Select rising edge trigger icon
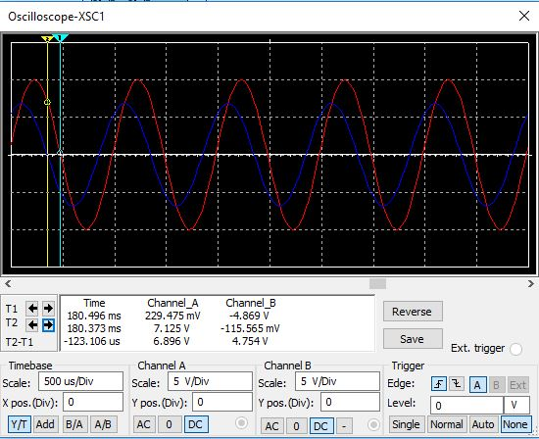Viewport: 539px width, 439px height. click(439, 384)
